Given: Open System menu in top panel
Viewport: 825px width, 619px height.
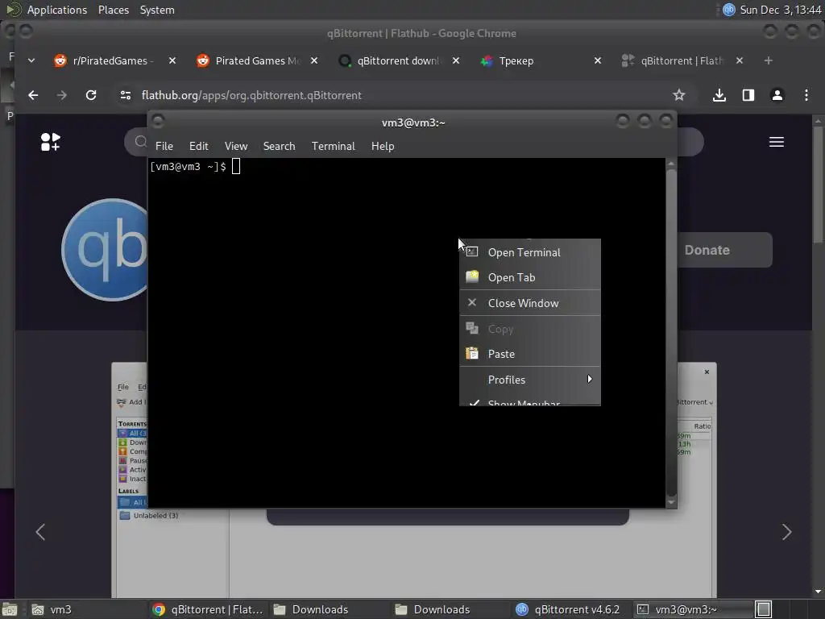Looking at the screenshot, I should click(x=157, y=10).
